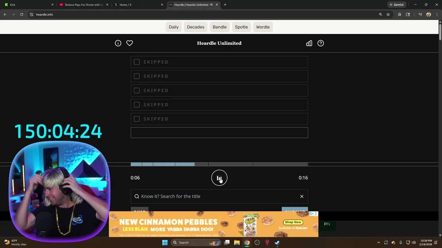Open the Wordle game mode
442x248 pixels.
[x=263, y=27]
